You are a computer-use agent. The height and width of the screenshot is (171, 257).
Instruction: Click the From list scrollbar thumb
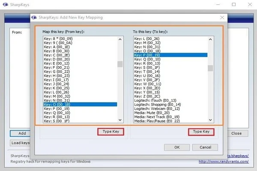point(120,64)
